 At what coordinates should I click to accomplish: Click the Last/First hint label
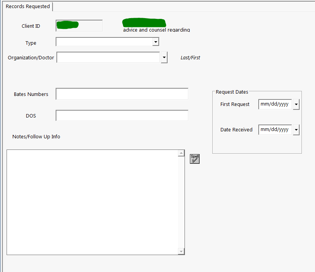coord(190,58)
